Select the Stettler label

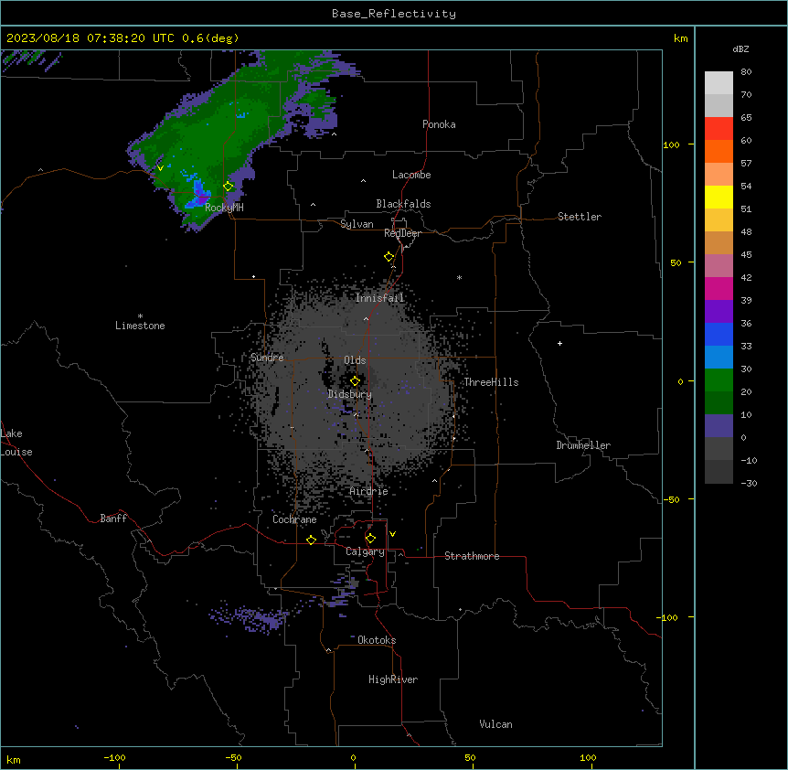point(580,217)
